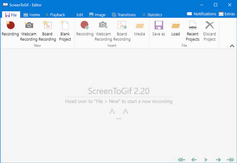Screen dimensions: 237x163
Task: Collapse the ribbon with the chevron
Action: click(232, 46)
